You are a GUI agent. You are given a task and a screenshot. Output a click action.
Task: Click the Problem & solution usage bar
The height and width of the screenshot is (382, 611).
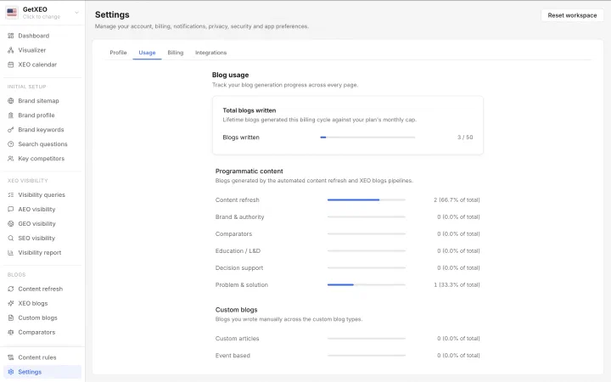tap(367, 284)
